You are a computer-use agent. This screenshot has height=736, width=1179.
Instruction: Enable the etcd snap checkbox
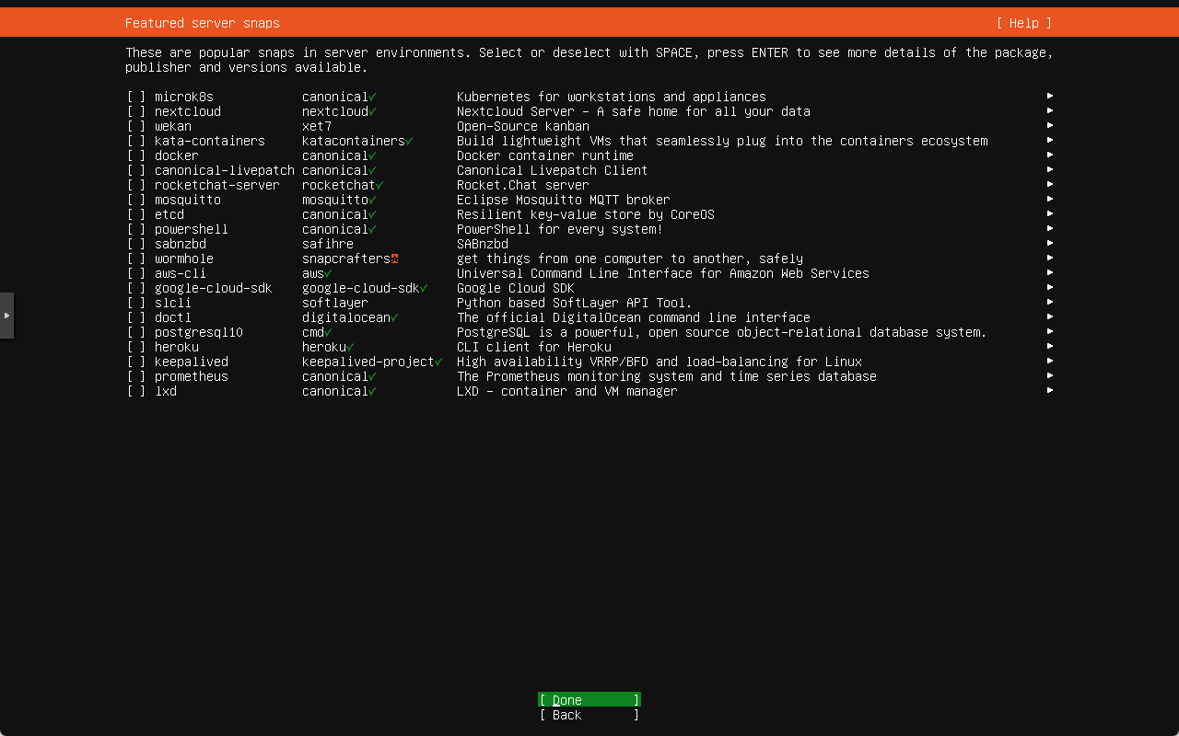tap(136, 214)
